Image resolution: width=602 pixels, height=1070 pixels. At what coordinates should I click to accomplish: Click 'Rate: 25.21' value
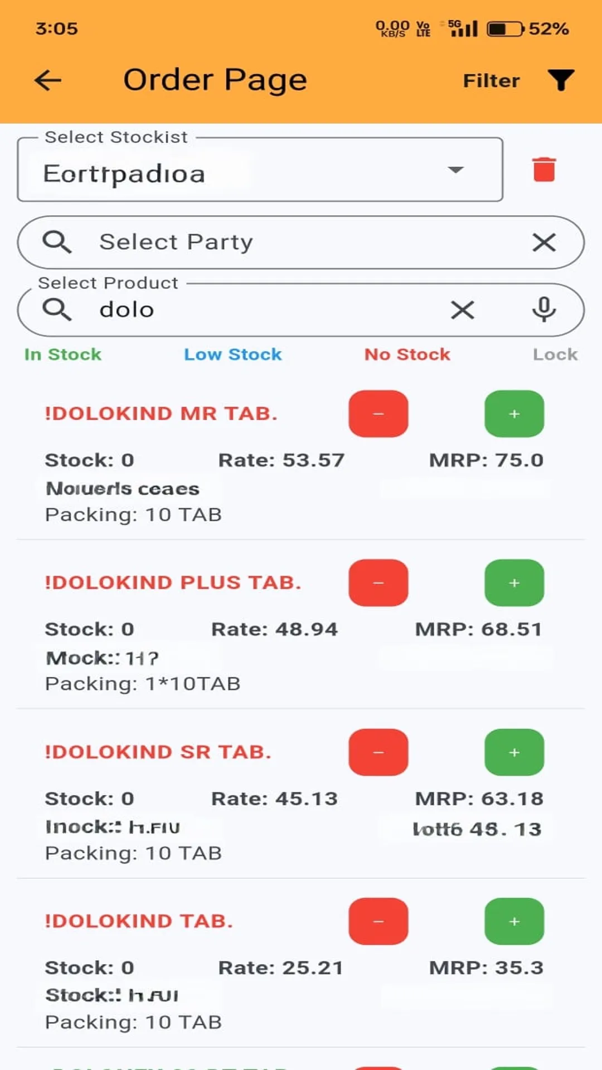[280, 968]
